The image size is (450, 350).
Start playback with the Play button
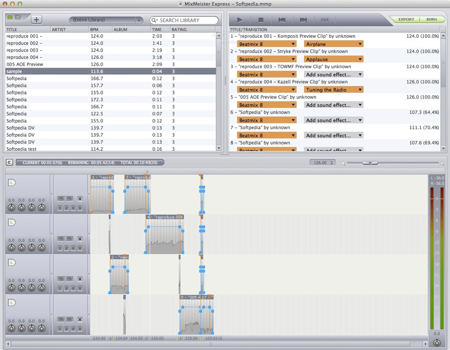[240, 20]
